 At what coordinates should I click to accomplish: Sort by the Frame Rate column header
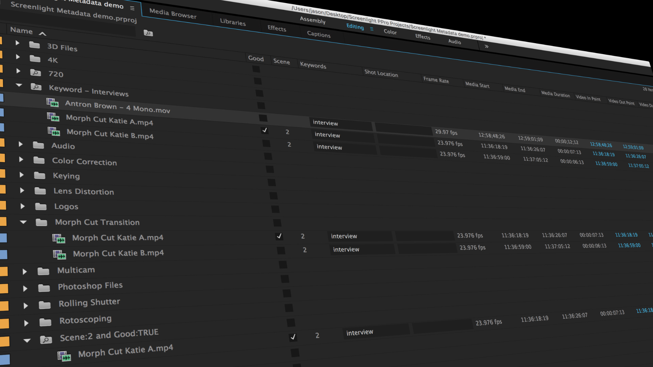click(436, 80)
